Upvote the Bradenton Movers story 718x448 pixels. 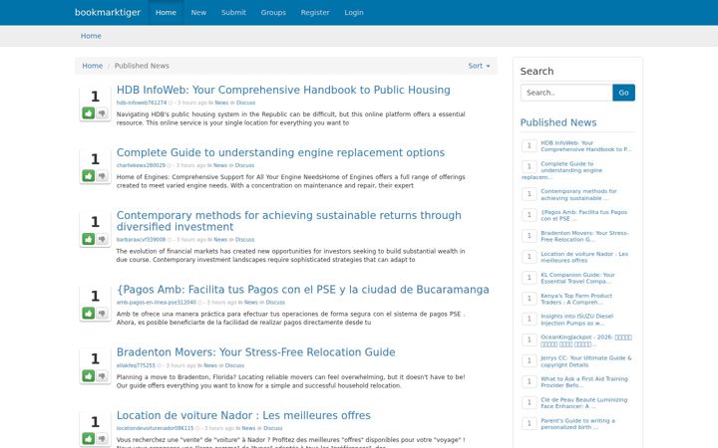89,375
